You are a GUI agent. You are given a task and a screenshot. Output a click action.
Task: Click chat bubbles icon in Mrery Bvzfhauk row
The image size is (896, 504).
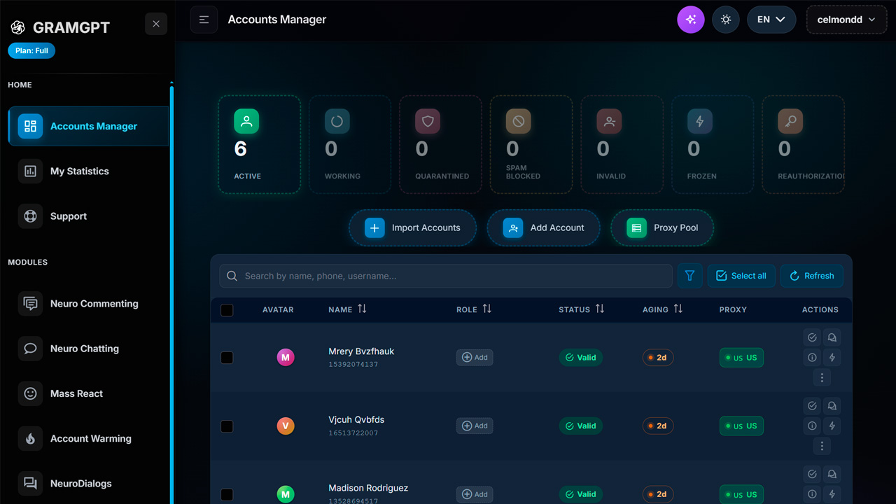click(832, 337)
